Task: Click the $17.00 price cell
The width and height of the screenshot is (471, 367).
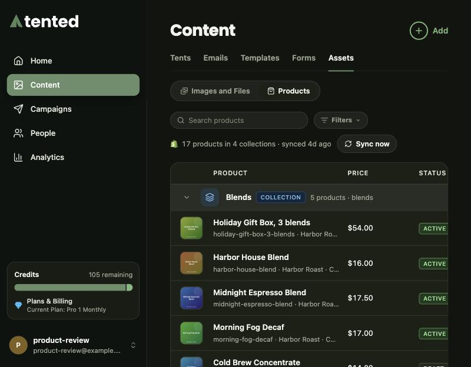Action: click(x=360, y=333)
